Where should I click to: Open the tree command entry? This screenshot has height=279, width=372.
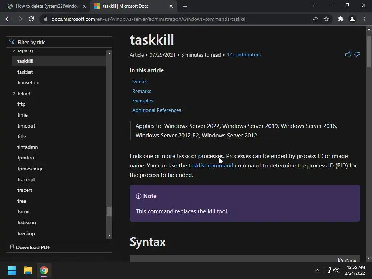point(22,201)
